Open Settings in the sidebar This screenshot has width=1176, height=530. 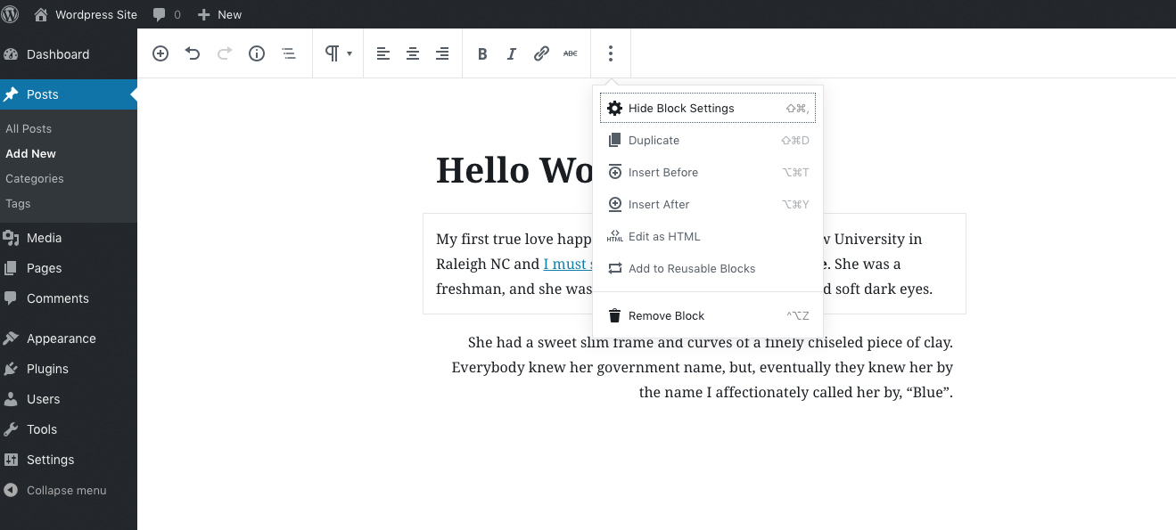[69, 460]
